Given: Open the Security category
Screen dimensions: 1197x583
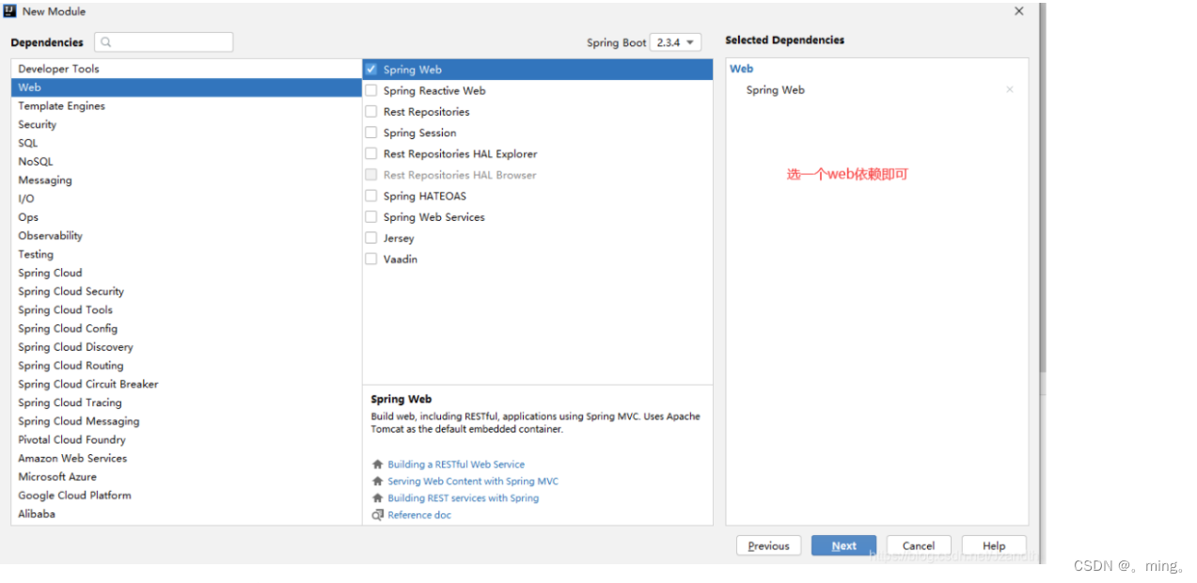Looking at the screenshot, I should [186, 124].
